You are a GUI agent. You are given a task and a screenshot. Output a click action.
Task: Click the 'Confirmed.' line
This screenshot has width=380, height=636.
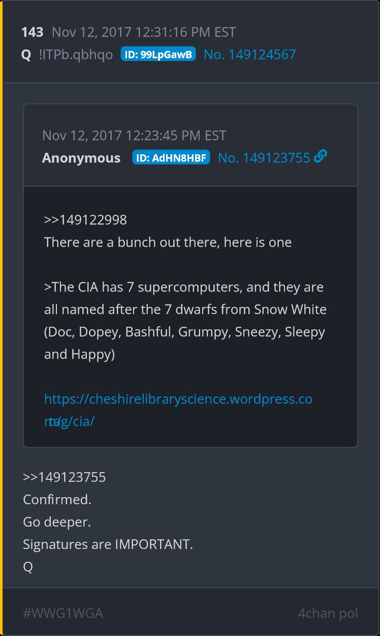(x=57, y=500)
